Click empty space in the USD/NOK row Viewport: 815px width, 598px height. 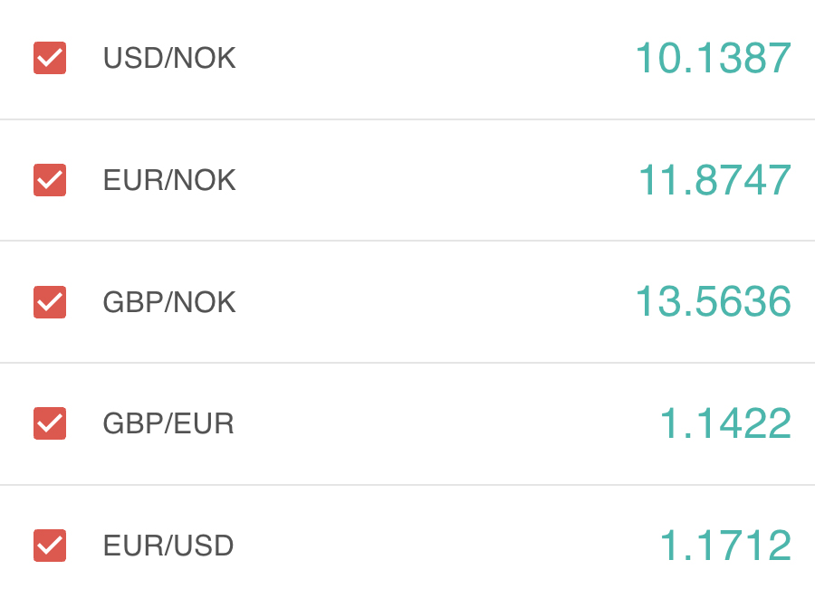(435, 58)
